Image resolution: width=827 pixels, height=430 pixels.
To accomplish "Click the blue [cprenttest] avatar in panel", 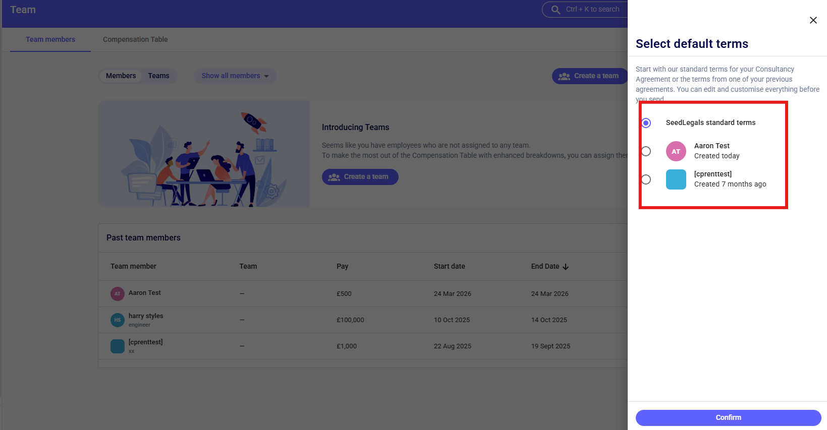I will click(x=676, y=179).
